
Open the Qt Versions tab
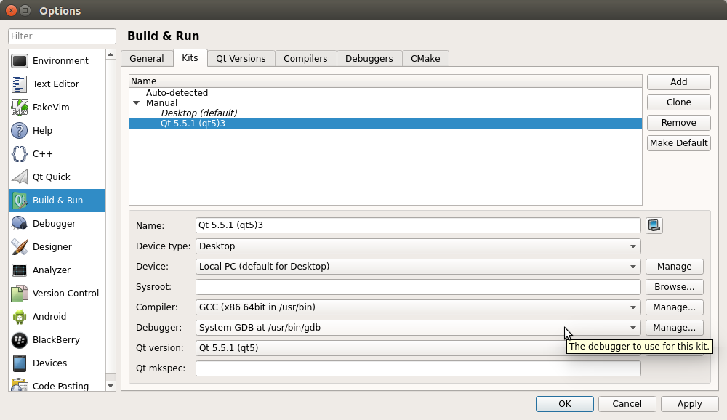241,58
